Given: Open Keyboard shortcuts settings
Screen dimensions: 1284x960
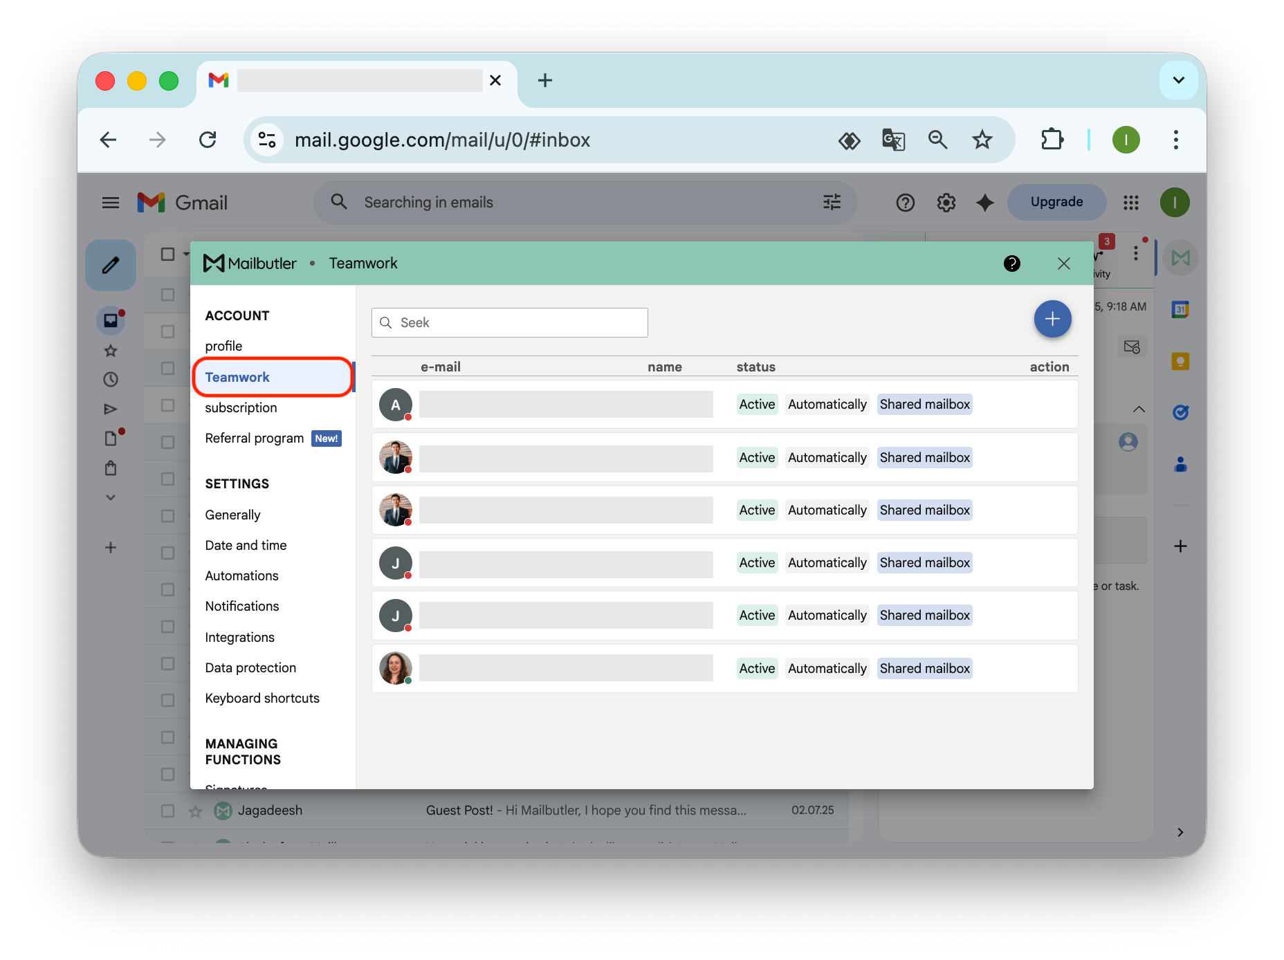Looking at the screenshot, I should 262,698.
